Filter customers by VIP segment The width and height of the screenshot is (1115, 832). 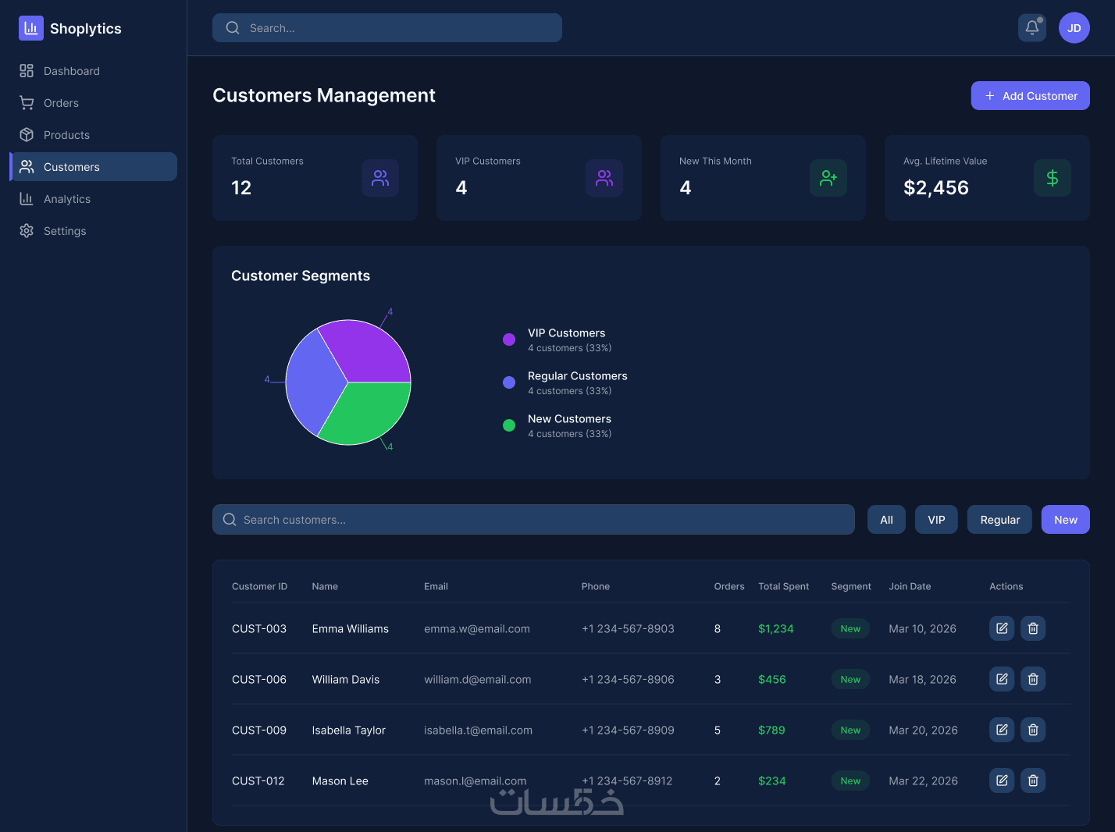click(x=936, y=520)
